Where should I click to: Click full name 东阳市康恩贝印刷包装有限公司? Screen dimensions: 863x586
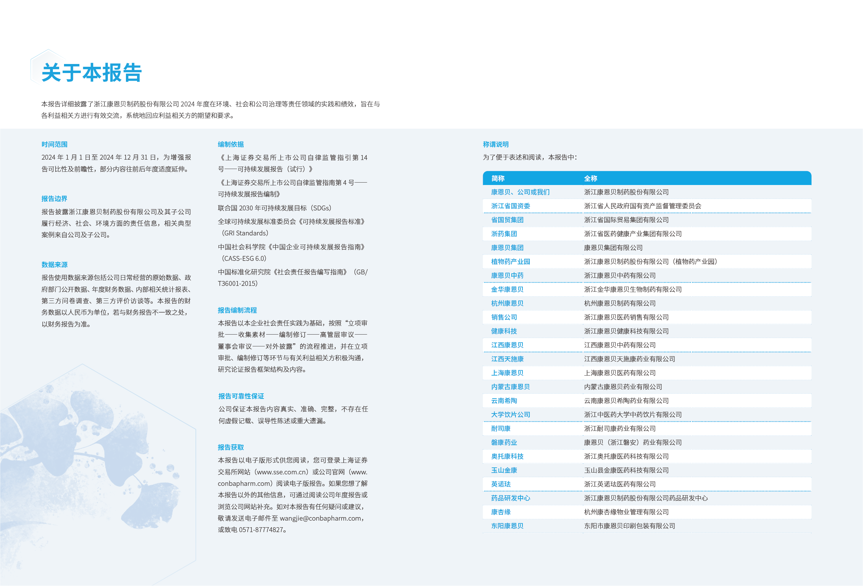pos(630,526)
